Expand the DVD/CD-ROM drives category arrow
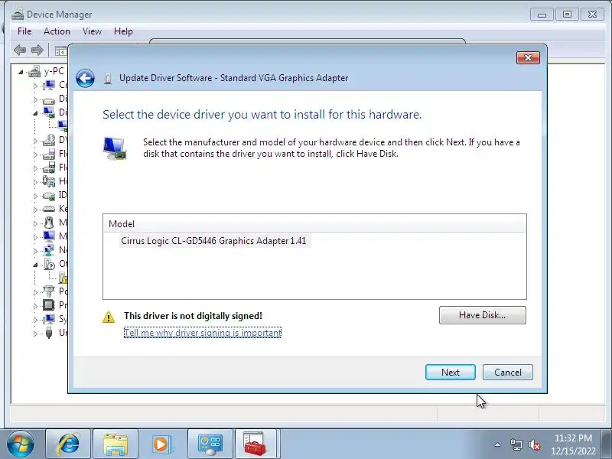The height and width of the screenshot is (459, 612). click(x=35, y=141)
